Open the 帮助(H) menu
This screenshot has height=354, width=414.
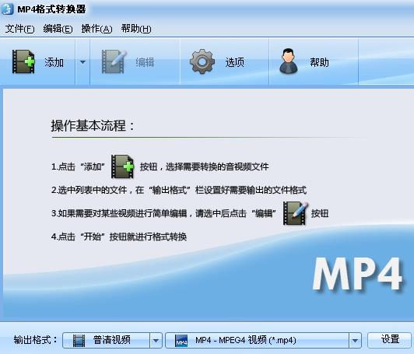136,29
